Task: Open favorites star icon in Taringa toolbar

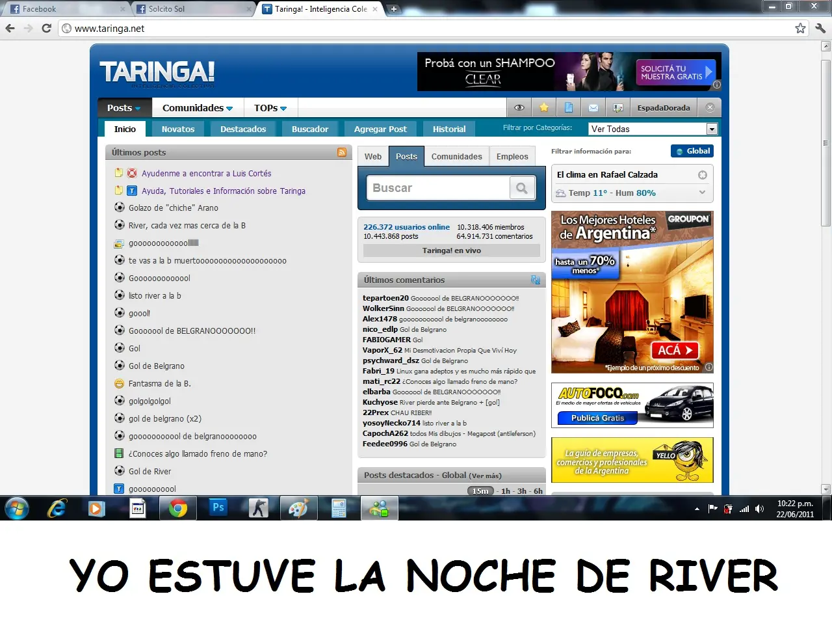Action: tap(543, 108)
